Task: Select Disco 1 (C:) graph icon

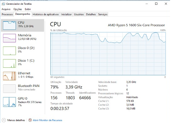Action: pyautogui.click(x=10, y=63)
